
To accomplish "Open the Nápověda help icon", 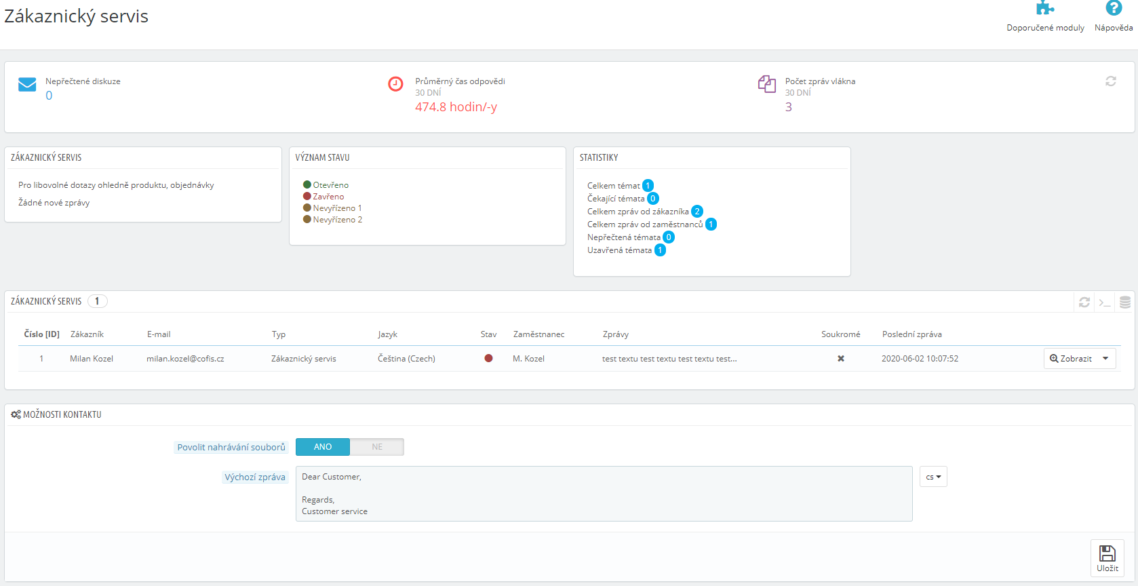I will [1114, 8].
